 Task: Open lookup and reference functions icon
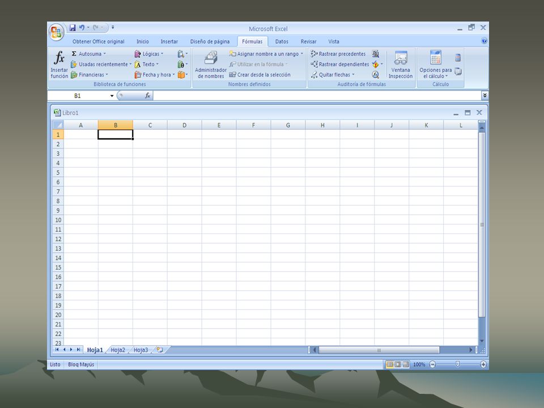click(x=182, y=54)
